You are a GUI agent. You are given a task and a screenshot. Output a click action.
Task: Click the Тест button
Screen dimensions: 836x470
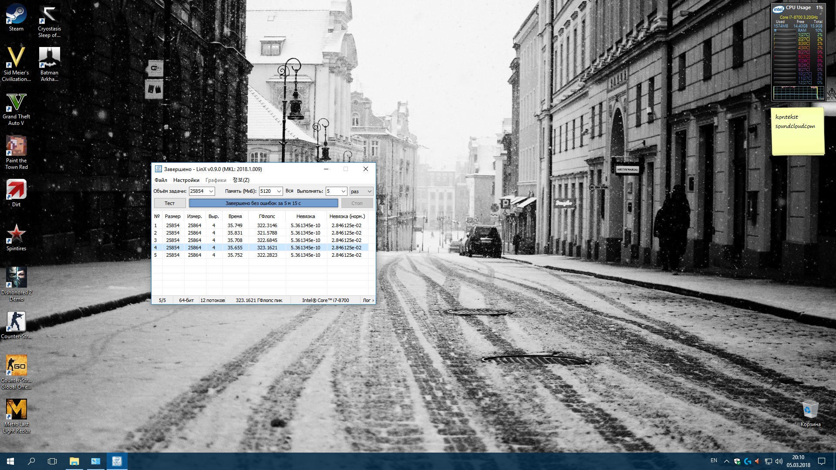click(x=169, y=203)
